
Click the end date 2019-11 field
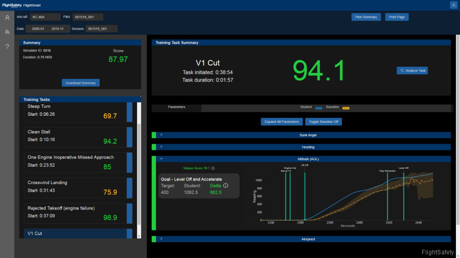tap(57, 29)
